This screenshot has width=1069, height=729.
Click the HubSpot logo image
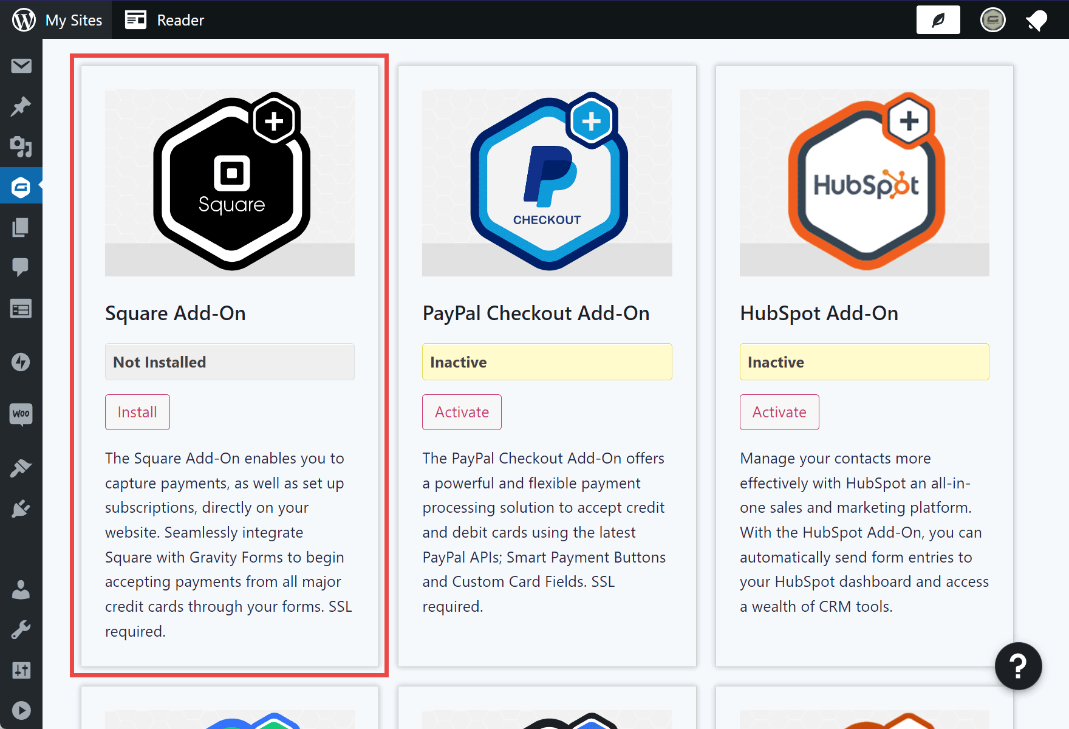pyautogui.click(x=864, y=183)
